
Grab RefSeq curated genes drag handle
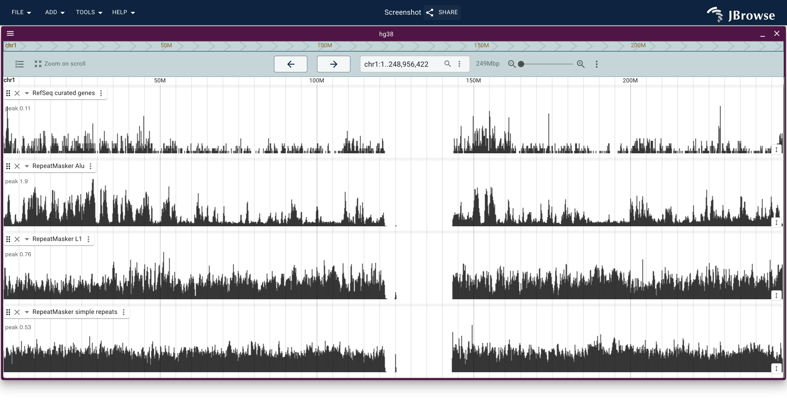click(x=8, y=93)
